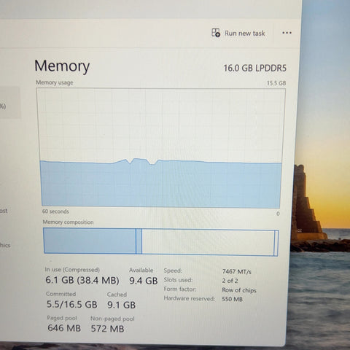350x350 pixels.
Task: Click the 60 seconds axis label
Action: [55, 211]
